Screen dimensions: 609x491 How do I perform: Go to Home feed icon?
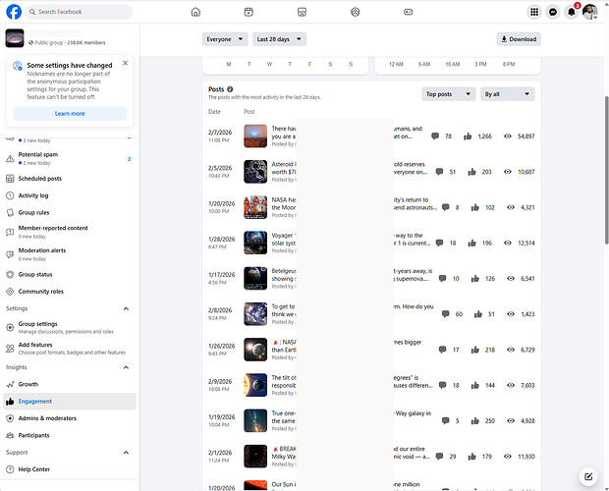click(x=195, y=12)
